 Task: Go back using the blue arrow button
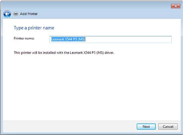pos(7,14)
